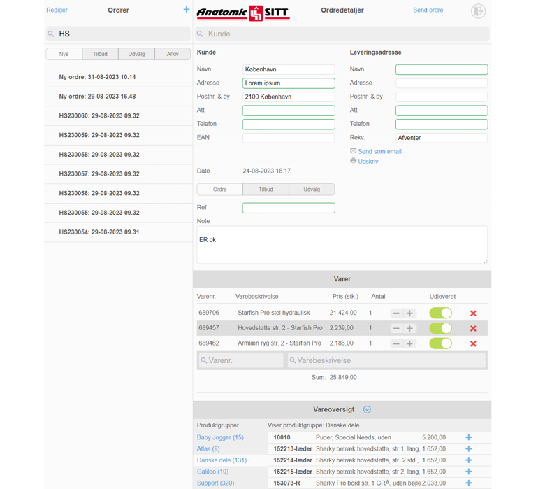Toggle Udleveret for Armlæn ryg str. 2
This screenshot has height=489, width=559.
440,343
